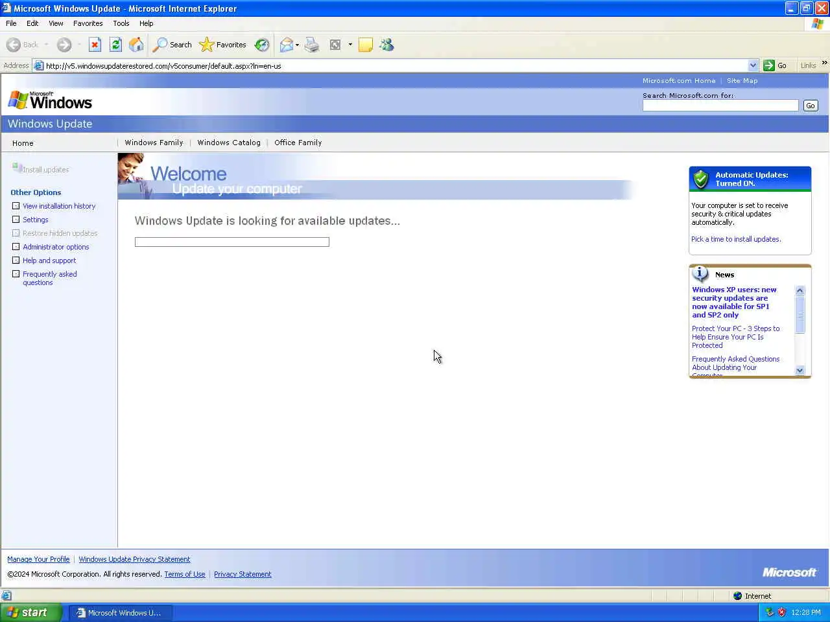The image size is (830, 622).
Task: Click the Forward arrow toolbar icon
Action: point(64,45)
